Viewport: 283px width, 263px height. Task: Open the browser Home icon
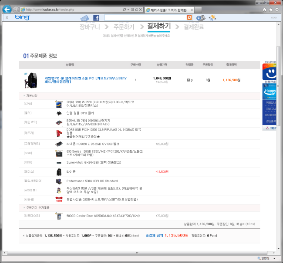coord(265,10)
